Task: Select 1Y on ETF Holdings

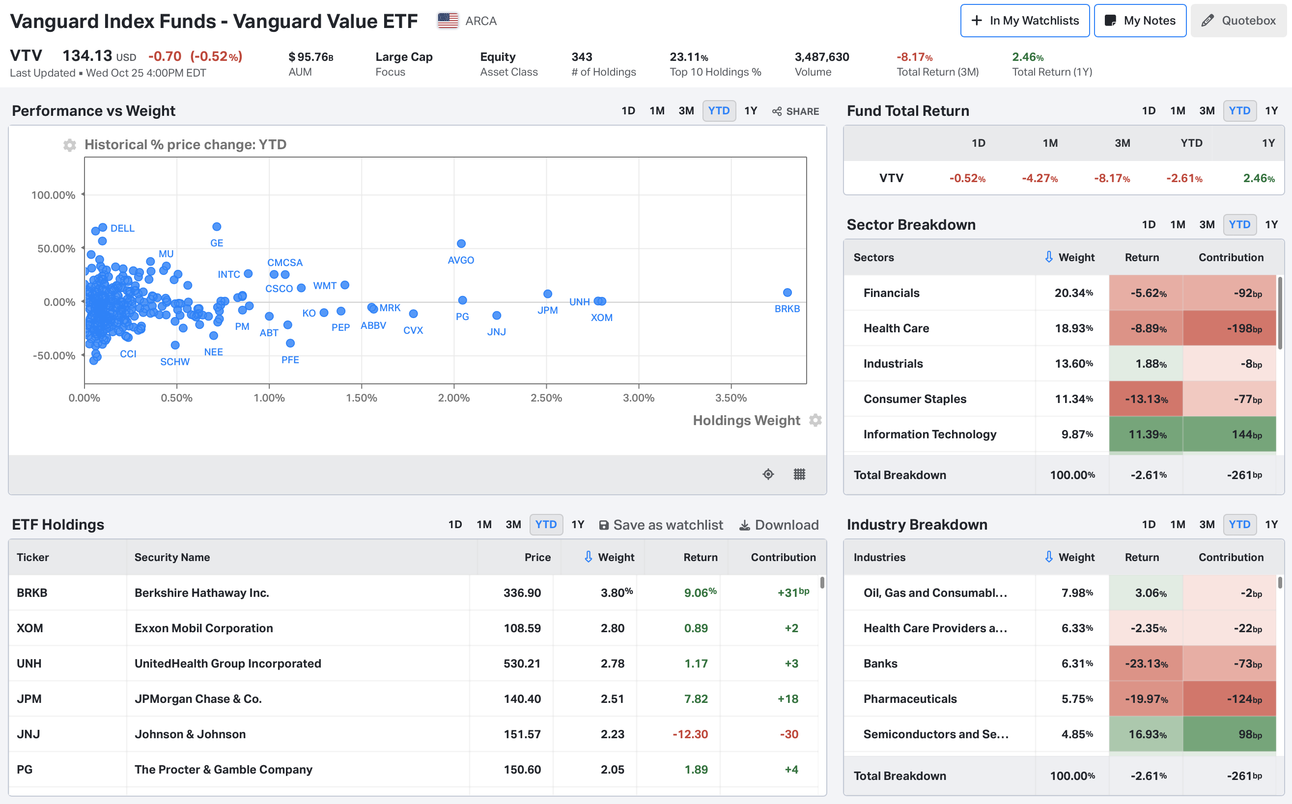Action: point(577,524)
